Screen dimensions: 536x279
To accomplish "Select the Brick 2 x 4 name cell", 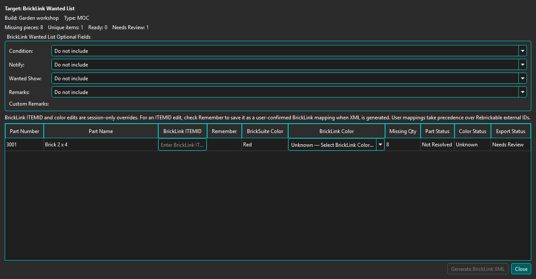I will pos(101,145).
